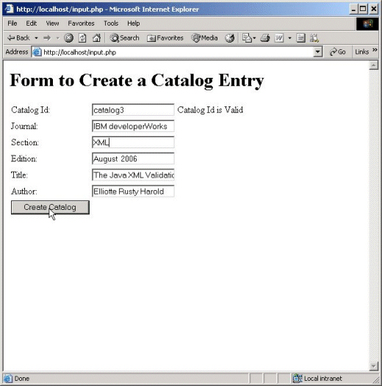Screen dimensions: 382x386
Task: Edit with Word icon
Action: click(x=279, y=38)
